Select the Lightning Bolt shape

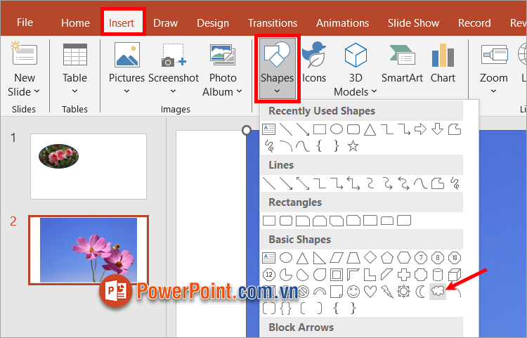(x=387, y=291)
